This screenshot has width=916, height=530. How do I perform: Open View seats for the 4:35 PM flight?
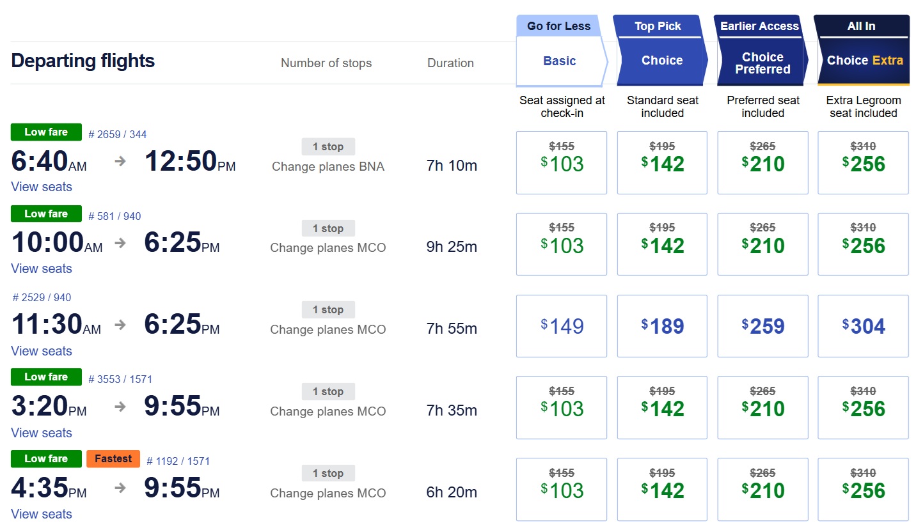pos(41,513)
